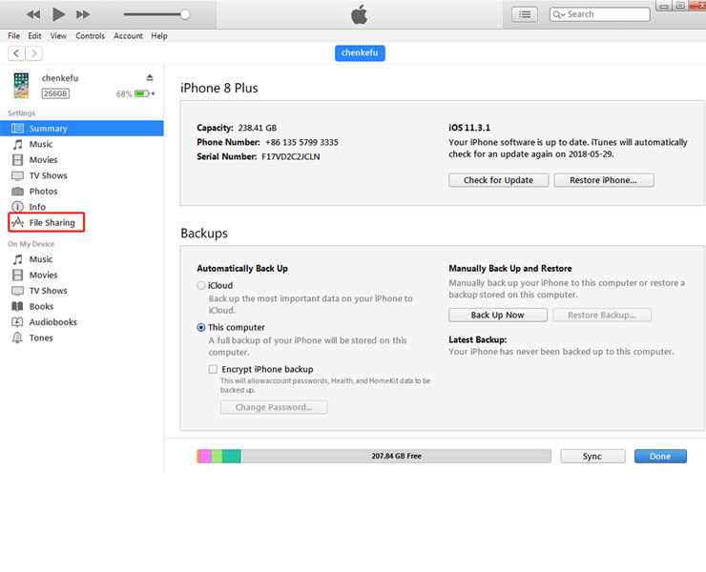Open File Sharing in the sidebar
Screen dimensions: 706x572
(x=47, y=222)
